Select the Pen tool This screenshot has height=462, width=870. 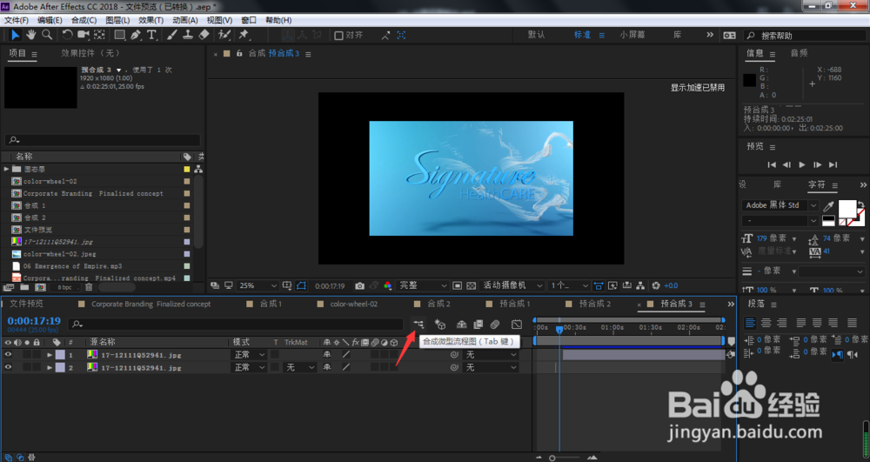tap(136, 35)
